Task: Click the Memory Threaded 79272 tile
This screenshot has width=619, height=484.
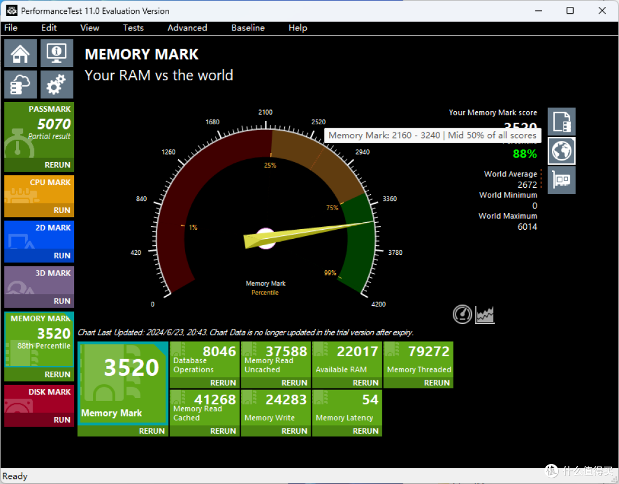Action: pyautogui.click(x=418, y=360)
